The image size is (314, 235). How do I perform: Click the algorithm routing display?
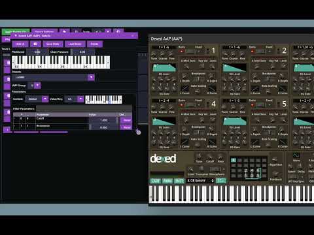click(249, 168)
